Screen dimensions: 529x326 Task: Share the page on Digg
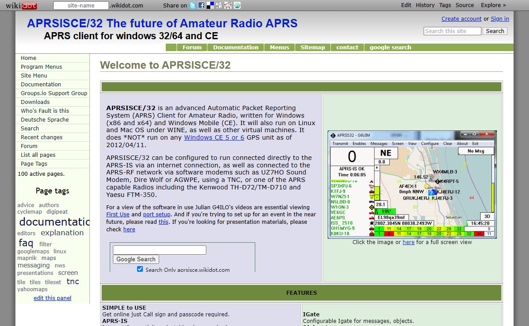click(219, 5)
